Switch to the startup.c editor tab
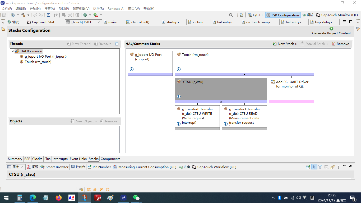 click(173, 22)
